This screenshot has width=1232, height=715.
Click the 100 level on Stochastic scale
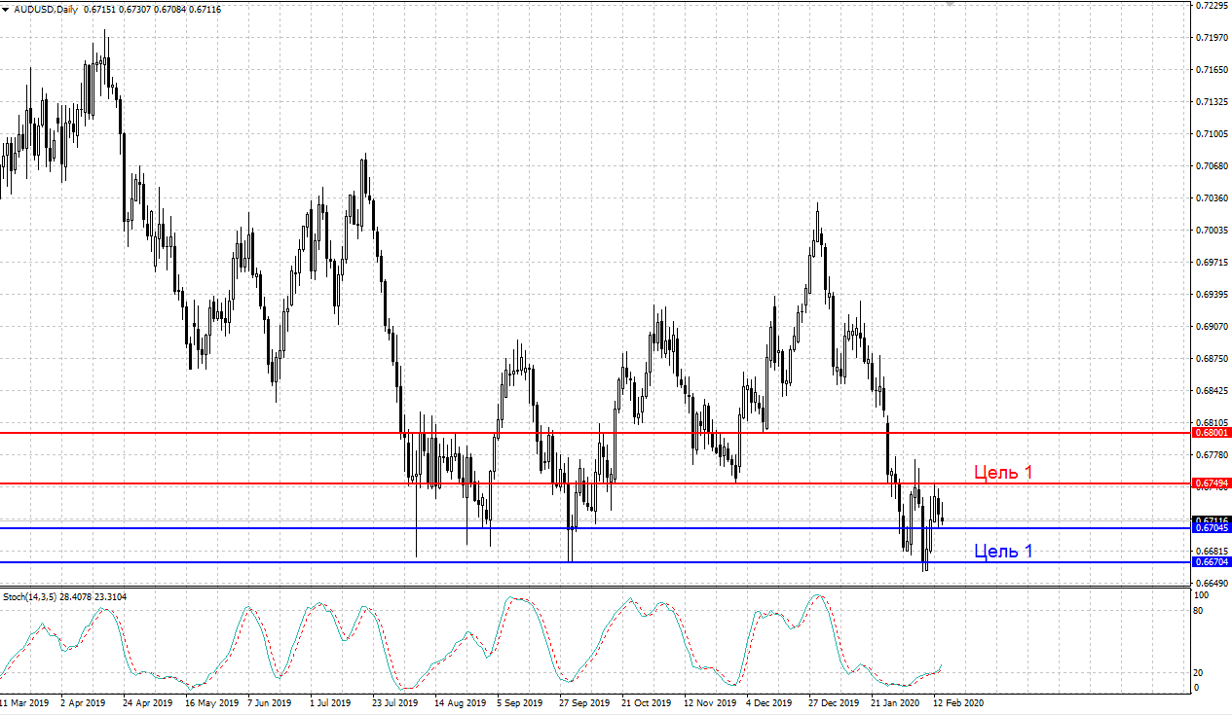[x=1201, y=595]
